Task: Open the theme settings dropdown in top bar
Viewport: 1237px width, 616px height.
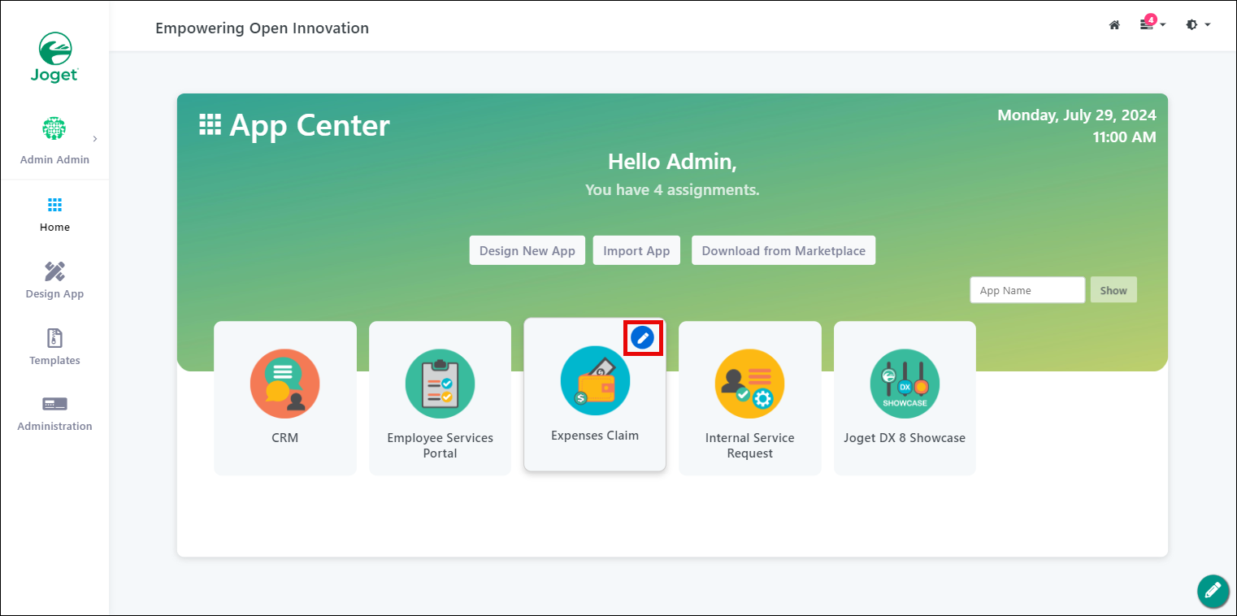Action: tap(1198, 25)
